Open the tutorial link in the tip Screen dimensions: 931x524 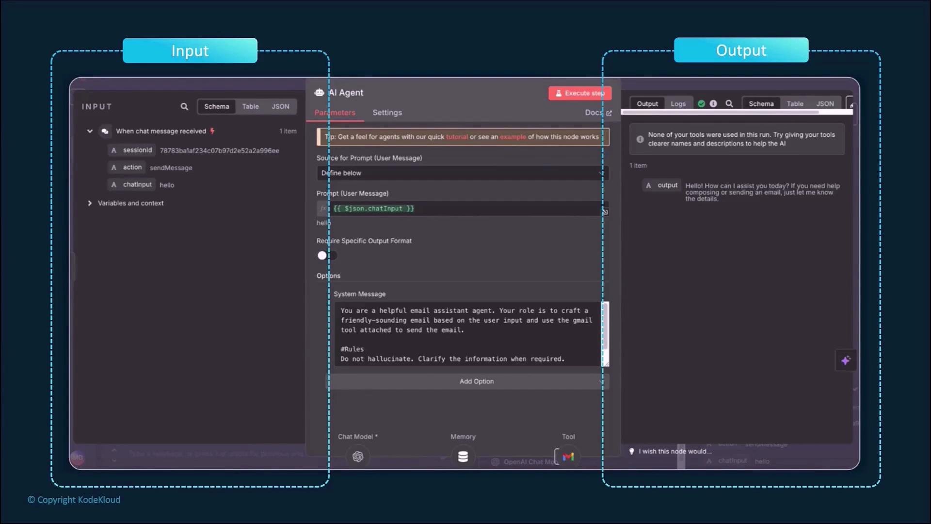(x=457, y=137)
